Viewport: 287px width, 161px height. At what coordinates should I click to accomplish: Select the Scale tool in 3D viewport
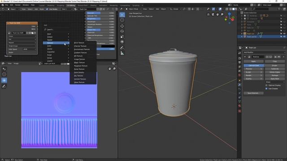click(122, 37)
